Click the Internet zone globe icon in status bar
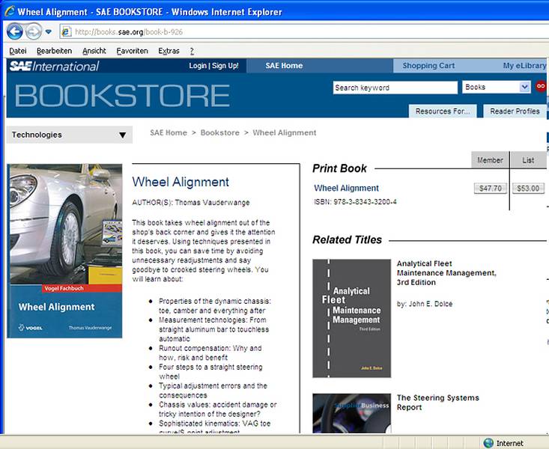This screenshot has height=449, width=549. coord(488,443)
